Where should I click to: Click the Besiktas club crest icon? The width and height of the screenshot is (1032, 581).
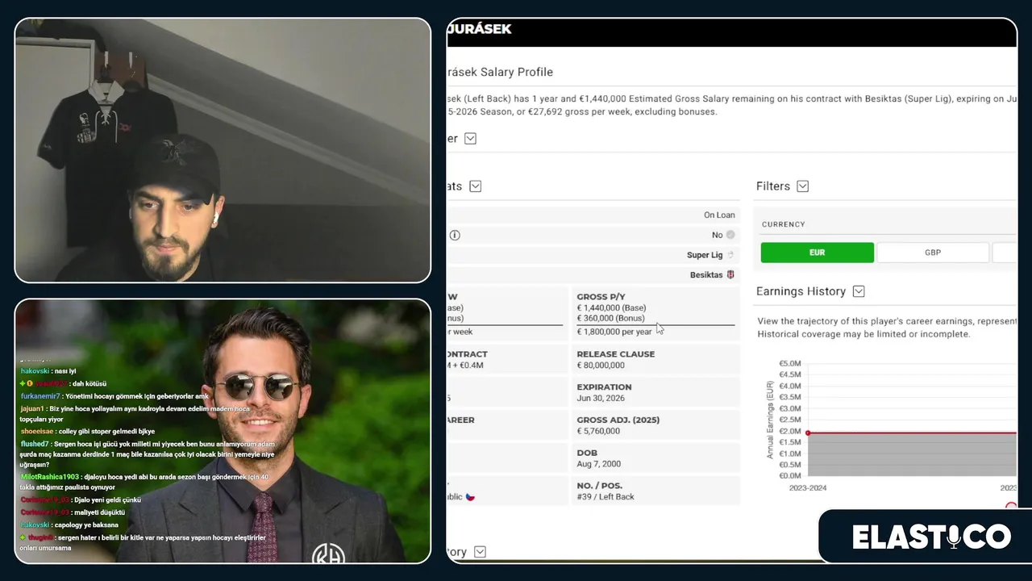(x=731, y=275)
